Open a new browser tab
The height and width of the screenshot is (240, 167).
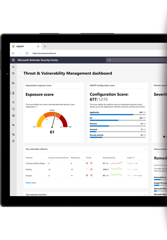click(x=45, y=46)
